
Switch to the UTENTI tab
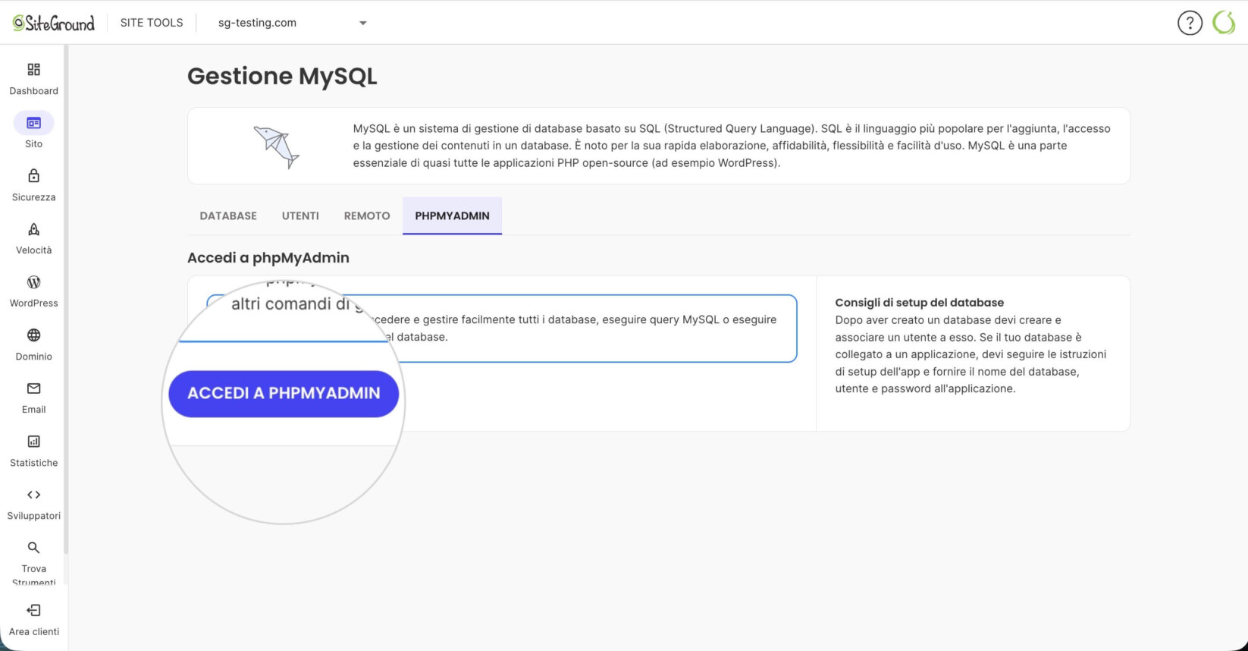[300, 216]
